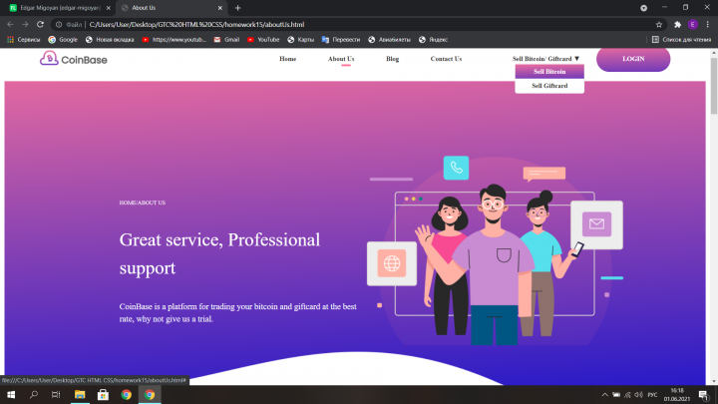Open YouTube bookmark
718x404 pixels.
point(263,40)
